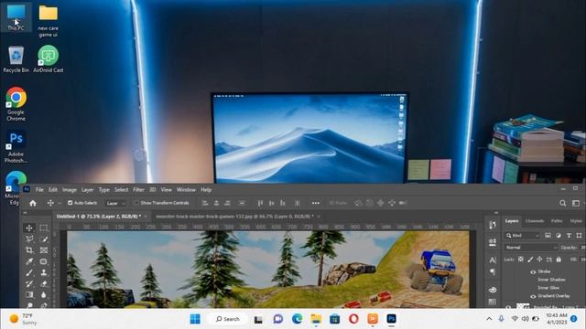Open the Image menu
This screenshot has height=329, width=586.
pyautogui.click(x=70, y=190)
